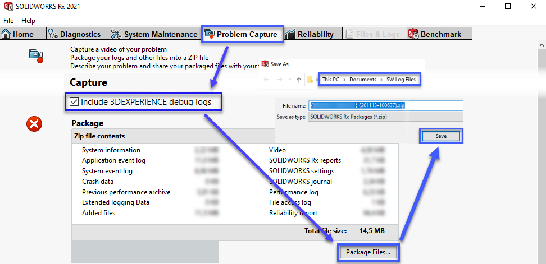The width and height of the screenshot is (546, 264).
Task: Maximize the SOLIDWORKS Rx window
Action: point(508,6)
